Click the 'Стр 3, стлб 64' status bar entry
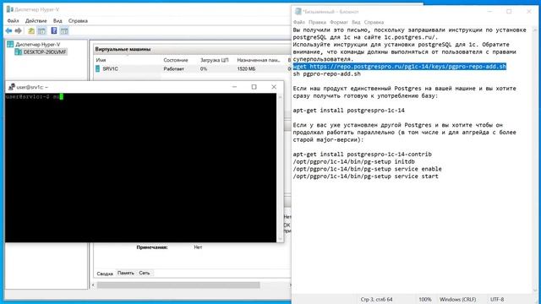Image resolution: width=541 pixels, height=304 pixels. pyautogui.click(x=376, y=299)
